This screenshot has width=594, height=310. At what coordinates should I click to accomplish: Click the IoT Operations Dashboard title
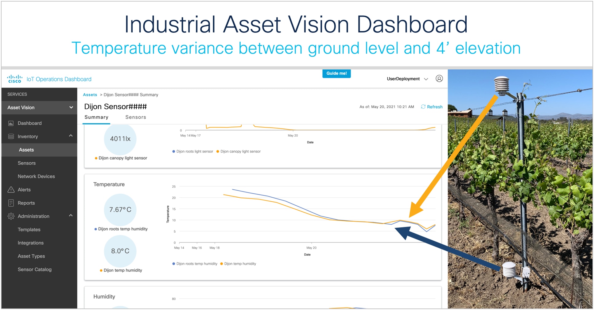click(x=59, y=79)
